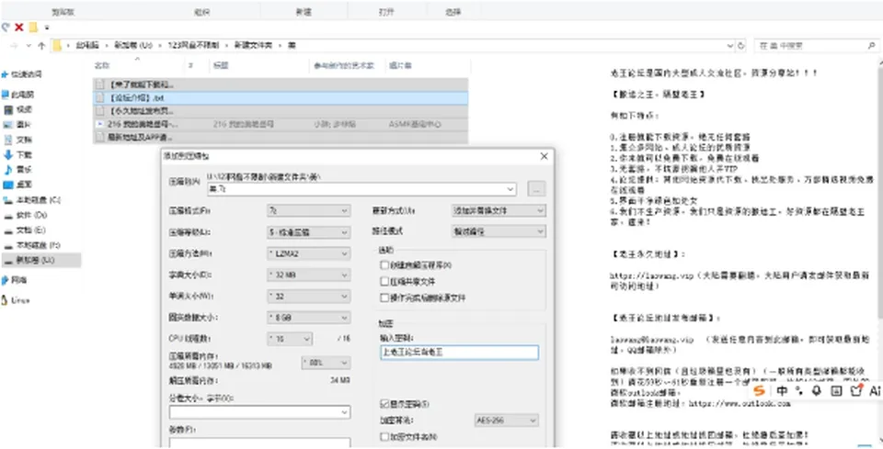Click the password input field in Encryption
883x449 pixels.
click(x=460, y=353)
